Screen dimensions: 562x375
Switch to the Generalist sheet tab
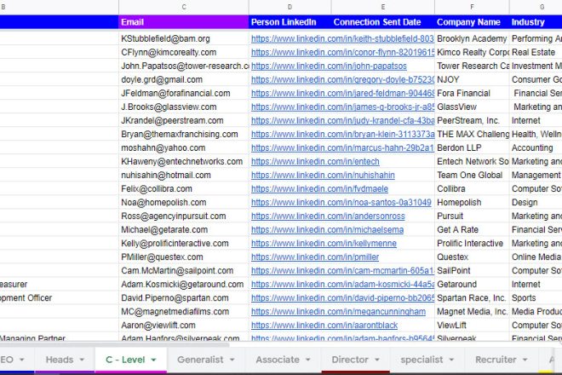(x=206, y=360)
